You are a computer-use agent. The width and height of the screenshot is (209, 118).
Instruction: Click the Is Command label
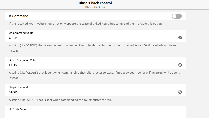point(19,16)
